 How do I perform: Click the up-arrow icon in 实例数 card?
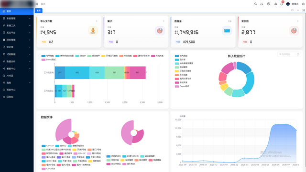click(297, 21)
